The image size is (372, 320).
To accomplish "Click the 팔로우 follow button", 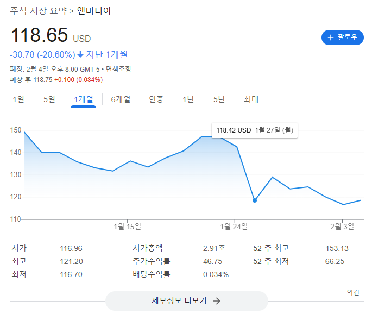I will 342,37.
